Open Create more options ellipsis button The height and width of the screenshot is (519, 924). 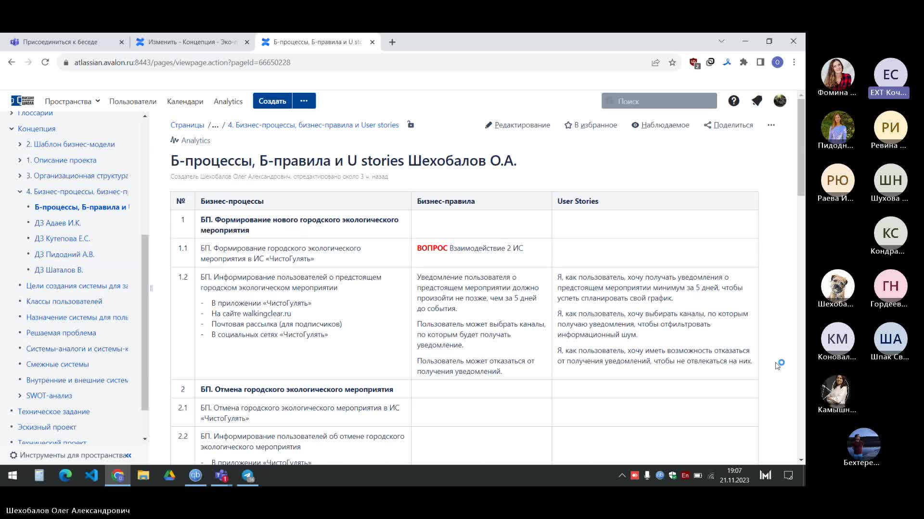304,101
